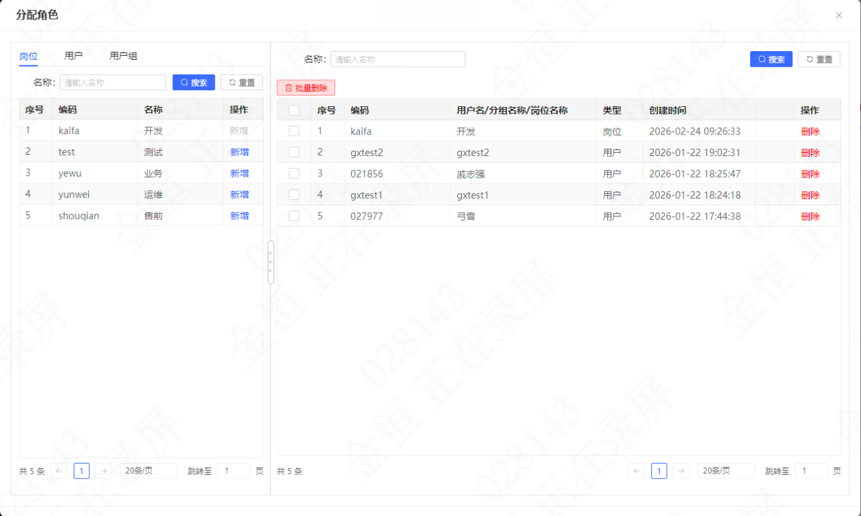Screen dimensions: 861x516
Task: Delete the 戚志强 row via 删除 link
Action: click(x=811, y=174)
